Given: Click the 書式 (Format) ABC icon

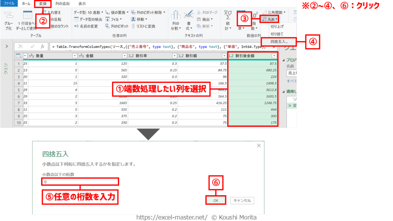Looking at the screenshot, I should pos(189,16).
